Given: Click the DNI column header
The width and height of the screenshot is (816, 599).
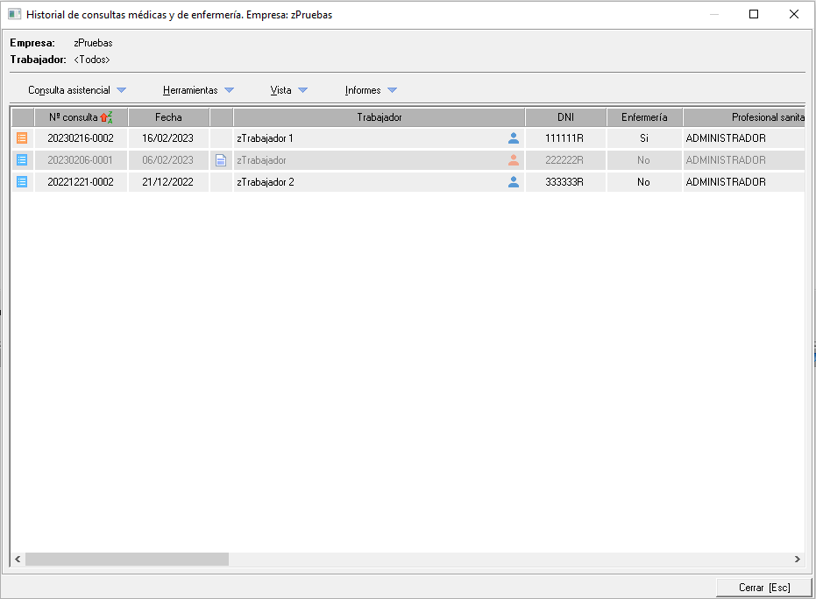Looking at the screenshot, I should (565, 117).
